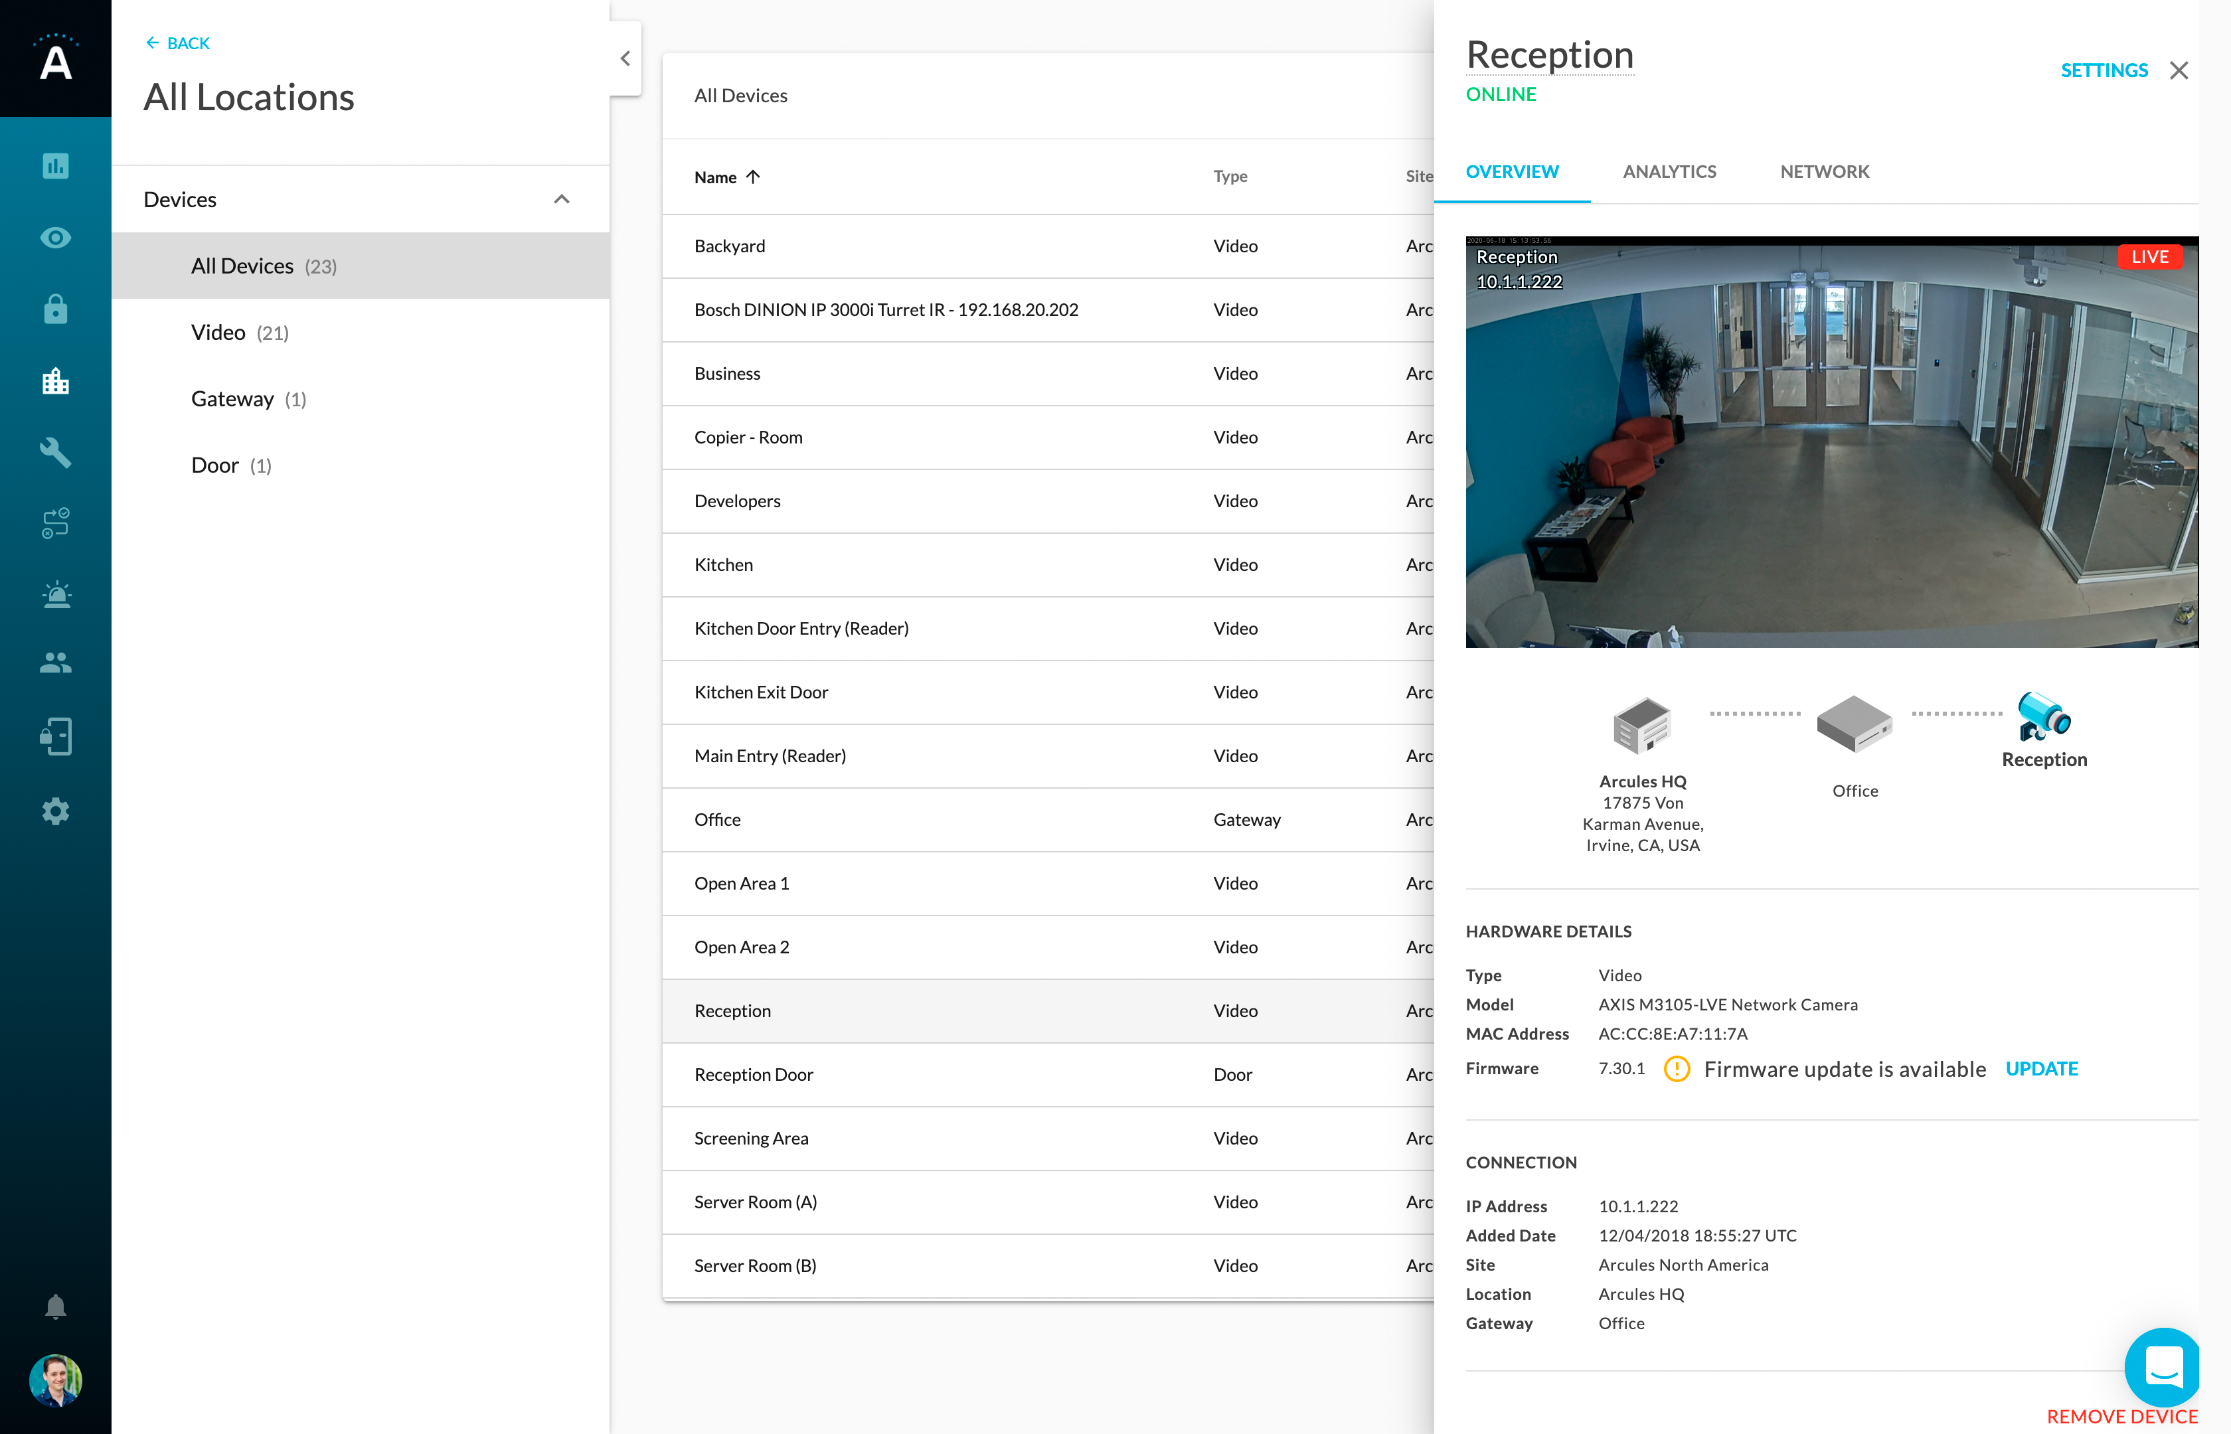Image resolution: width=2231 pixels, height=1434 pixels.
Task: Open the eye (video view) sidebar icon
Action: click(x=56, y=238)
